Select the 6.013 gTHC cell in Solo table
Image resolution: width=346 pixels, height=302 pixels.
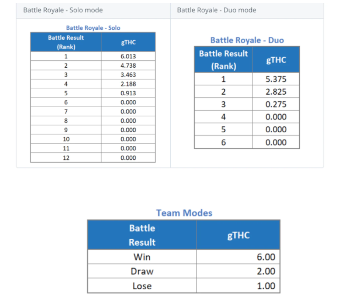(128, 56)
